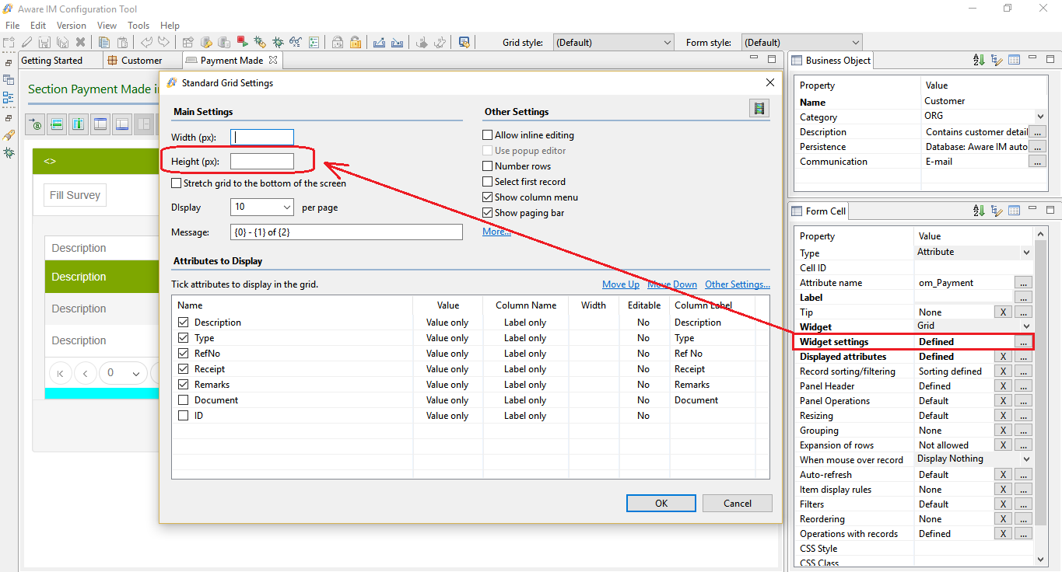Viewport: 1062px width, 572px height.
Task: Click into the Message text field
Action: click(346, 232)
